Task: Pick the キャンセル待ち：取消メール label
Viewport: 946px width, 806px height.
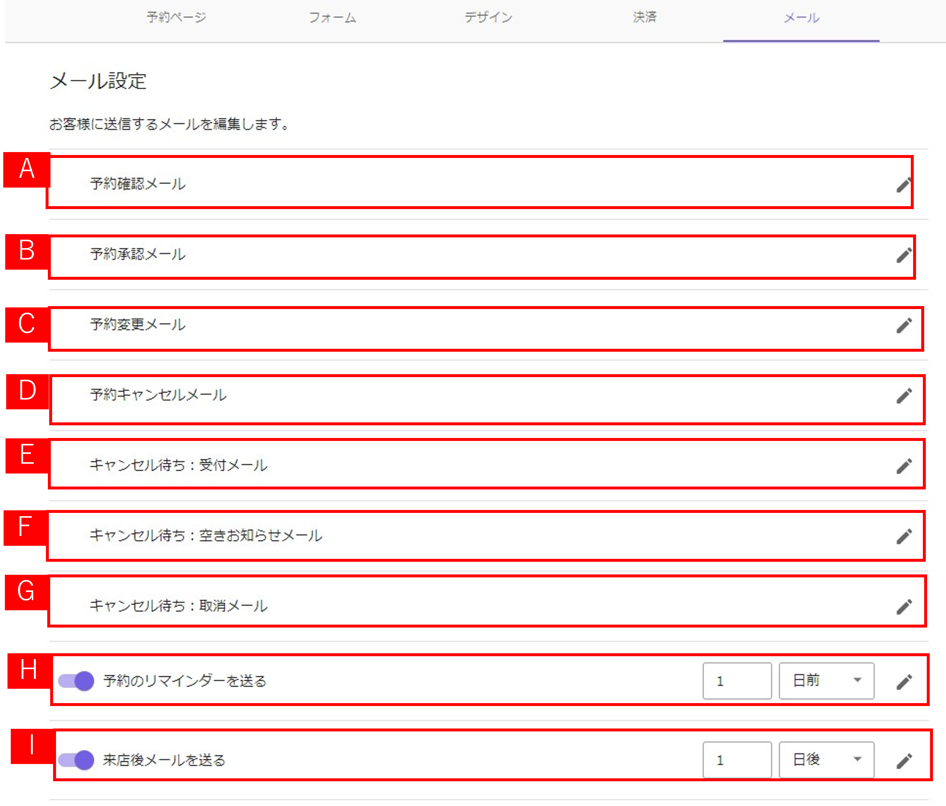Action: tap(179, 605)
